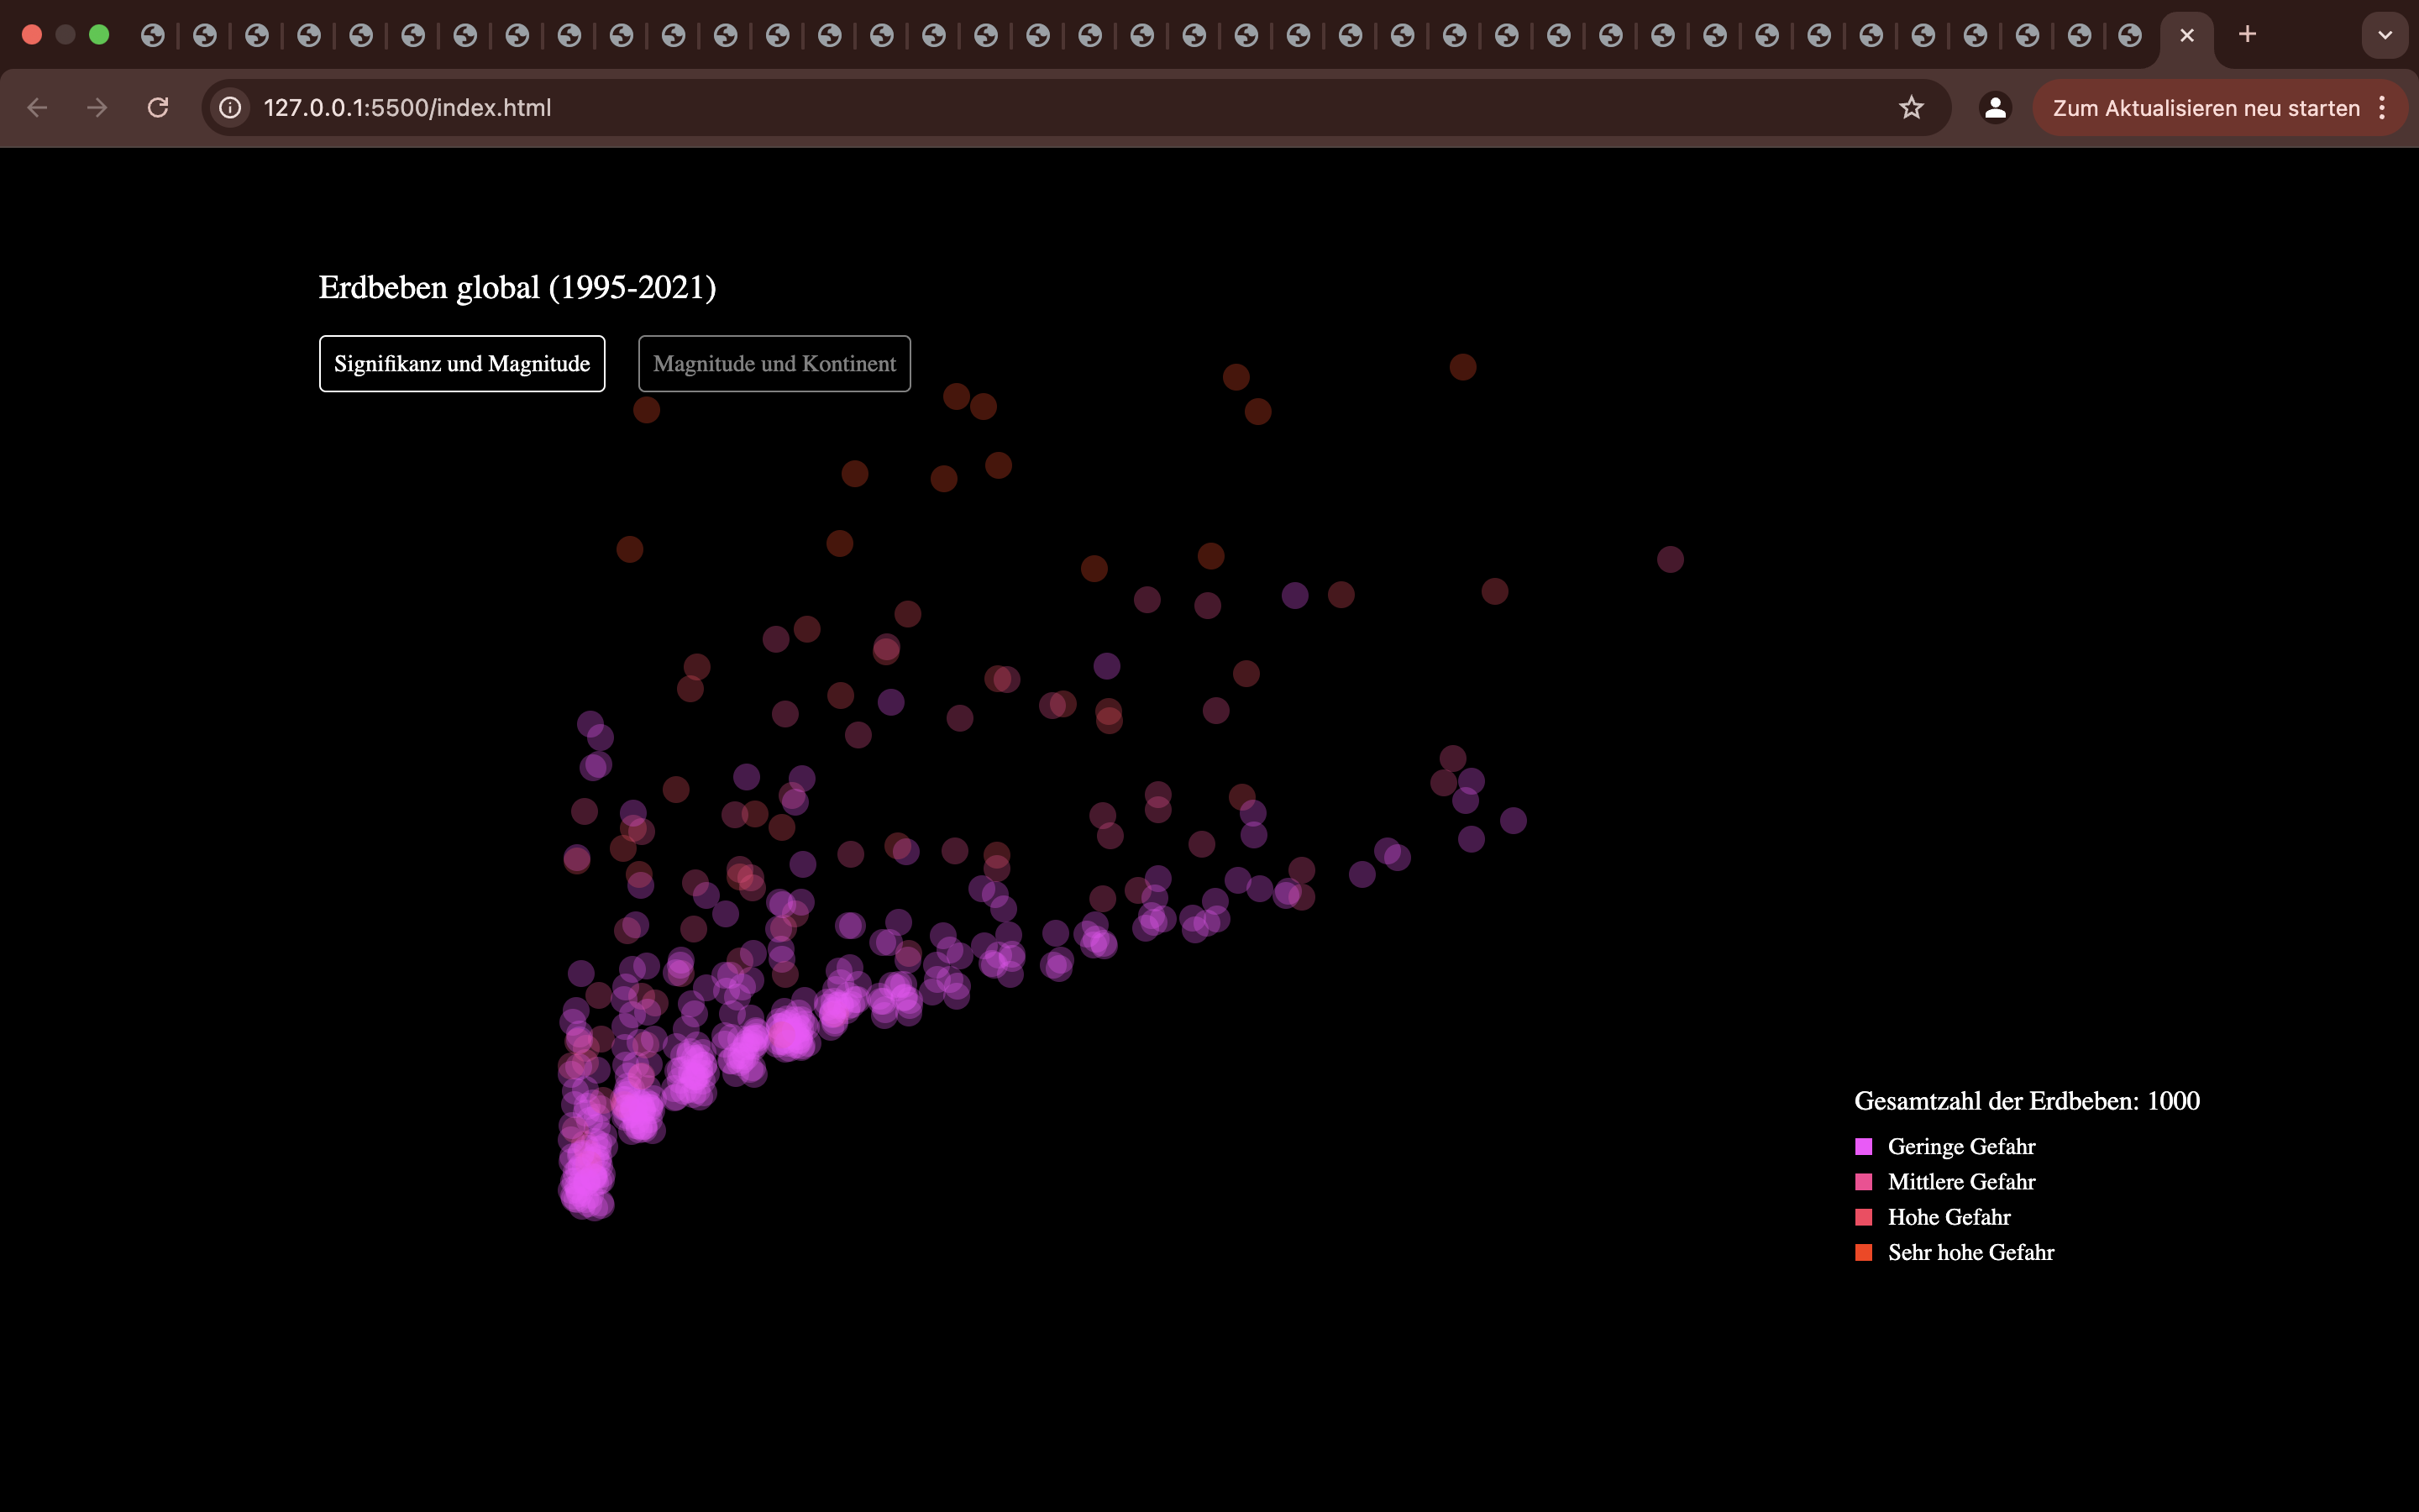This screenshot has width=2419, height=1512.
Task: Select the 'Signifikanz und Magnitude' view
Action: [x=462, y=364]
